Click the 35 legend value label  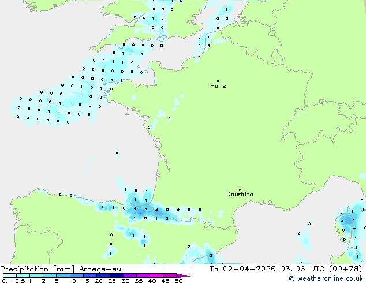139,281
